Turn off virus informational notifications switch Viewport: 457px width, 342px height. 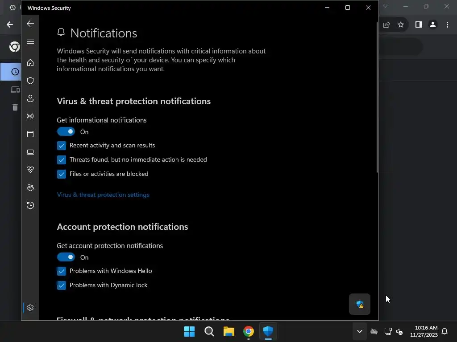pyautogui.click(x=66, y=132)
